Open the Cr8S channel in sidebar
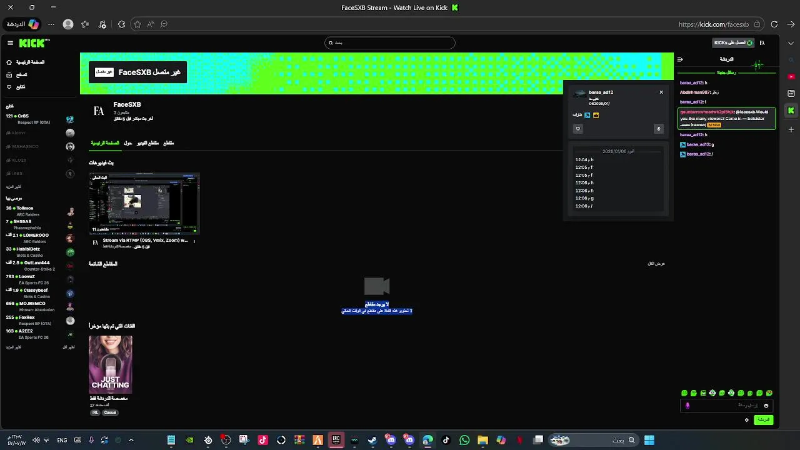The image size is (800, 450). [x=39, y=119]
